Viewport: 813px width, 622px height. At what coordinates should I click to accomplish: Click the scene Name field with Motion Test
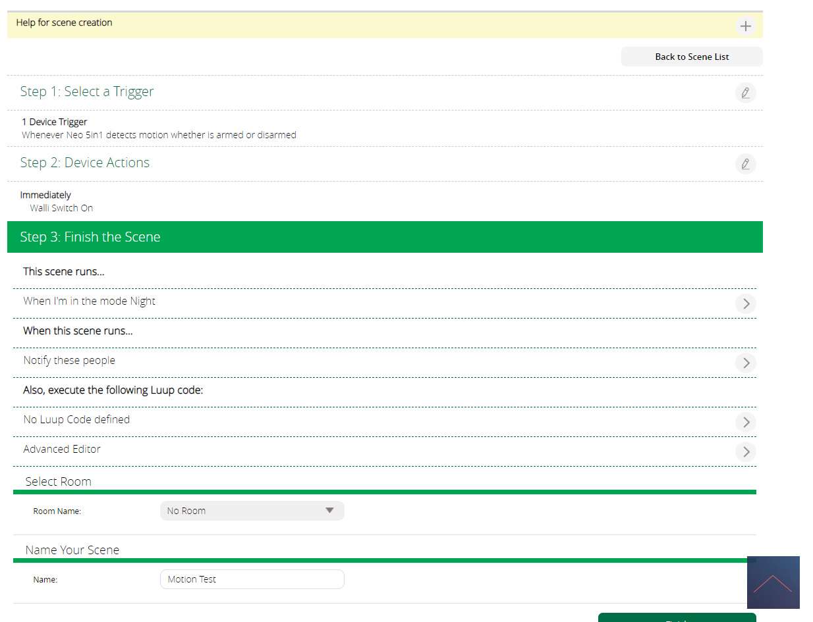(252, 579)
